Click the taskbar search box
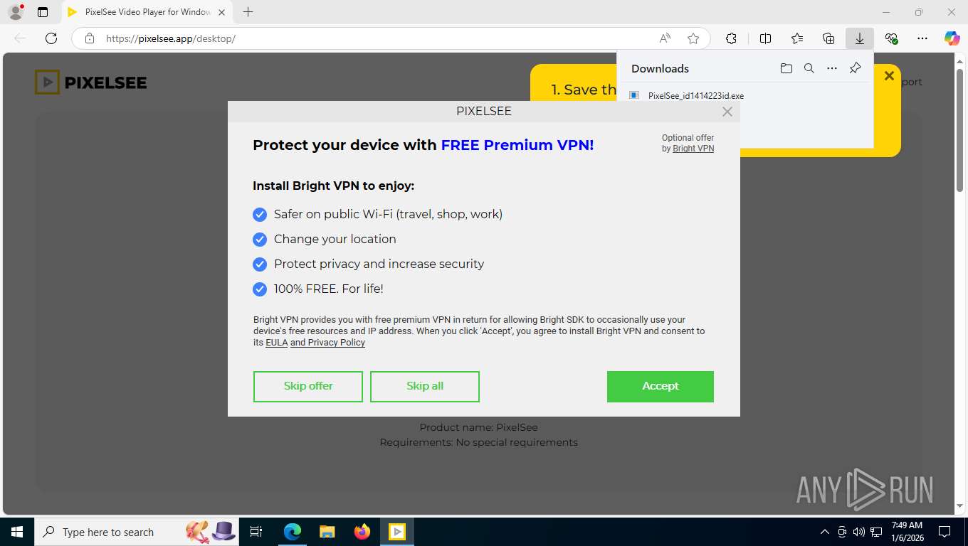The width and height of the screenshot is (968, 546). tap(137, 532)
